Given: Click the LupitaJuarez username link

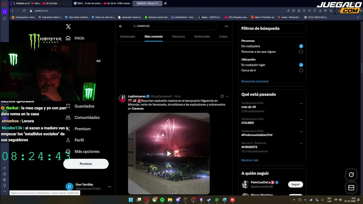Looking at the screenshot, I should pos(137,96).
